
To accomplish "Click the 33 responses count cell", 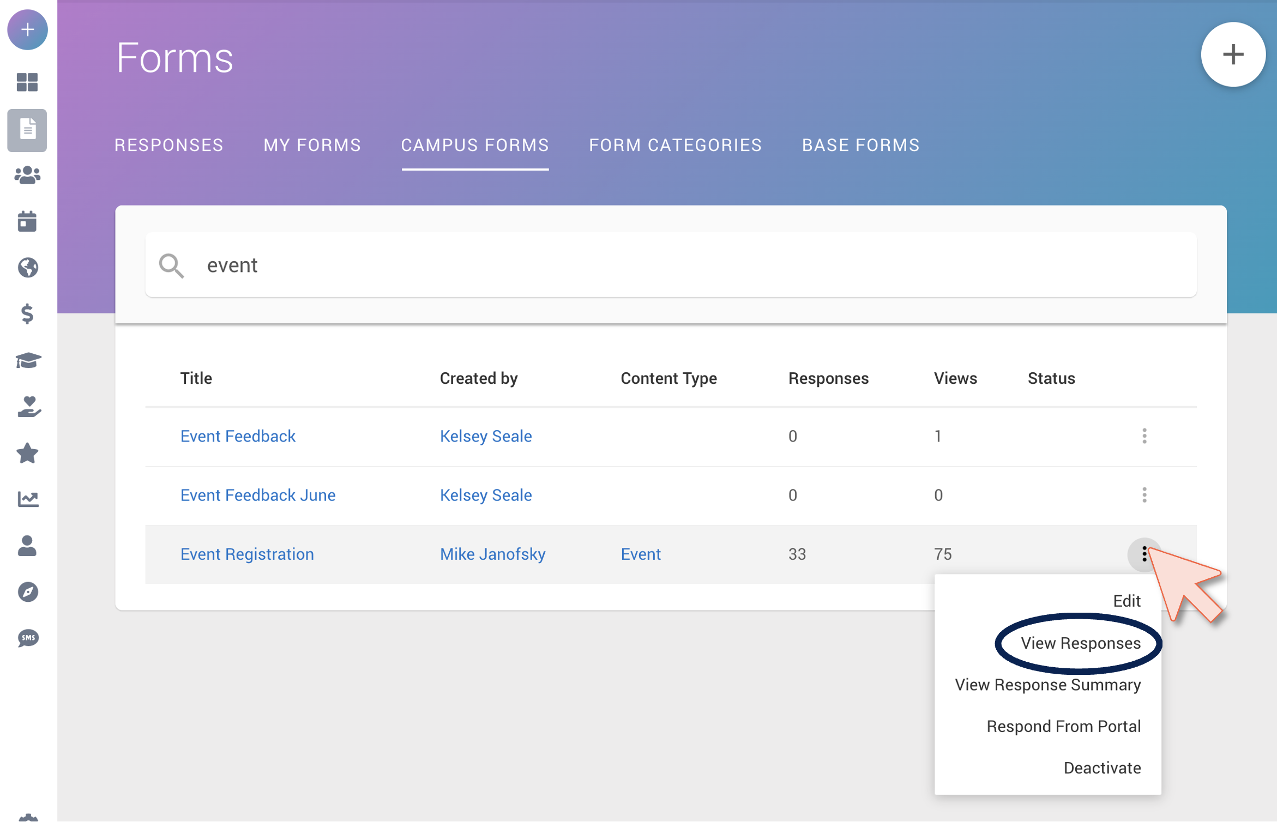I will 797,554.
